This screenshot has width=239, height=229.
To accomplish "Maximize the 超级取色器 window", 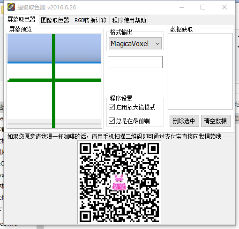I will (x=203, y=7).
